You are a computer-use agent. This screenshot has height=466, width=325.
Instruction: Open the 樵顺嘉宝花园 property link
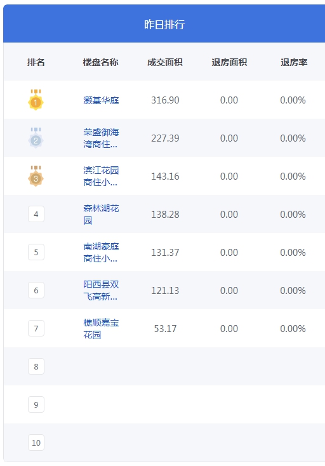[101, 328]
